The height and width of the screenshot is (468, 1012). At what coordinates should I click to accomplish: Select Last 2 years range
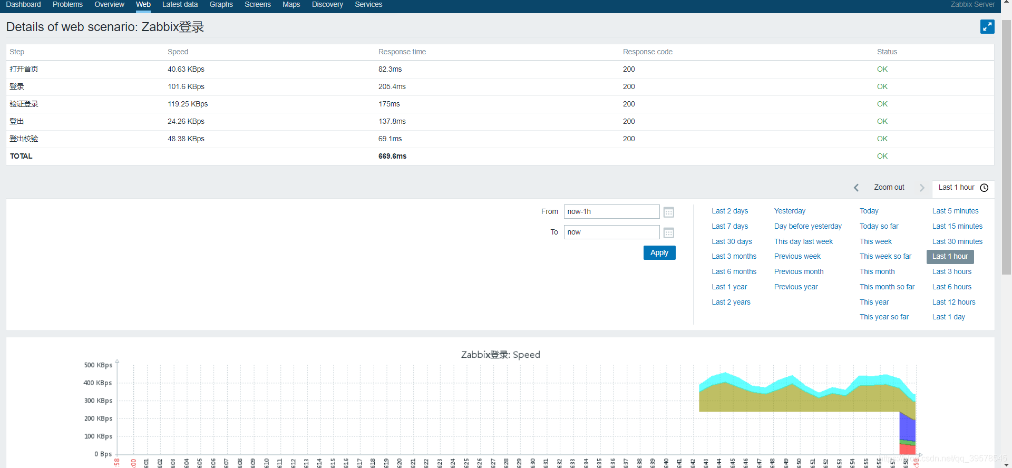click(731, 303)
